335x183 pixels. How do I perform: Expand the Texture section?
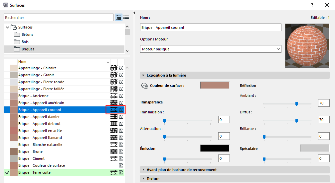(x=143, y=179)
